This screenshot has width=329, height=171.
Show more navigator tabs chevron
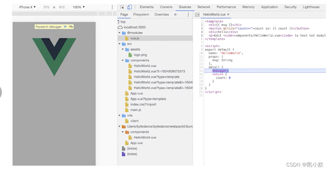pyautogui.click(x=175, y=14)
